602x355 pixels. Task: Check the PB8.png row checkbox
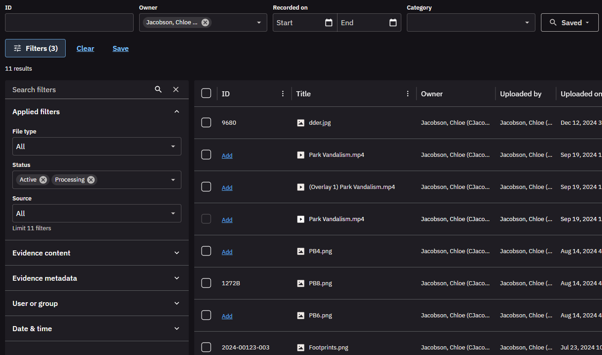(x=206, y=283)
